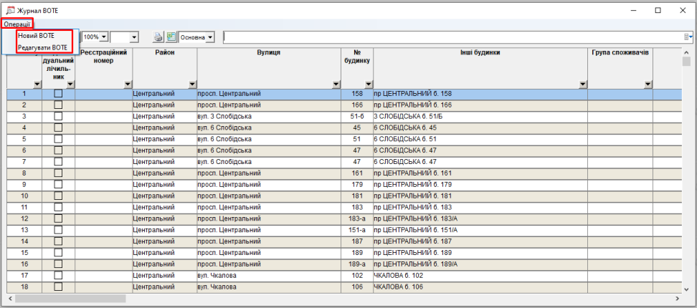Enable the checkbox in row 12
Viewport: 697px width, 308px height.
coord(58,218)
